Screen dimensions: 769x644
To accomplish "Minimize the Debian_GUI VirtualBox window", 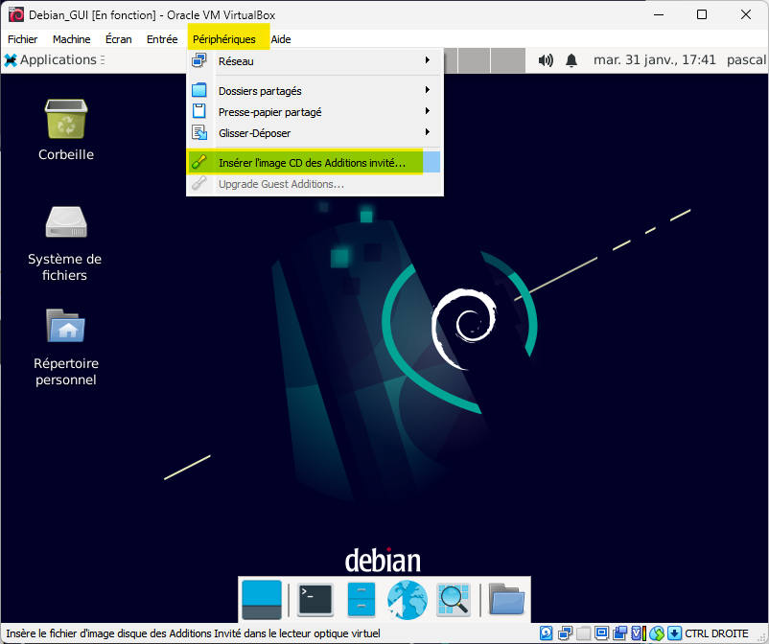I will (x=659, y=14).
